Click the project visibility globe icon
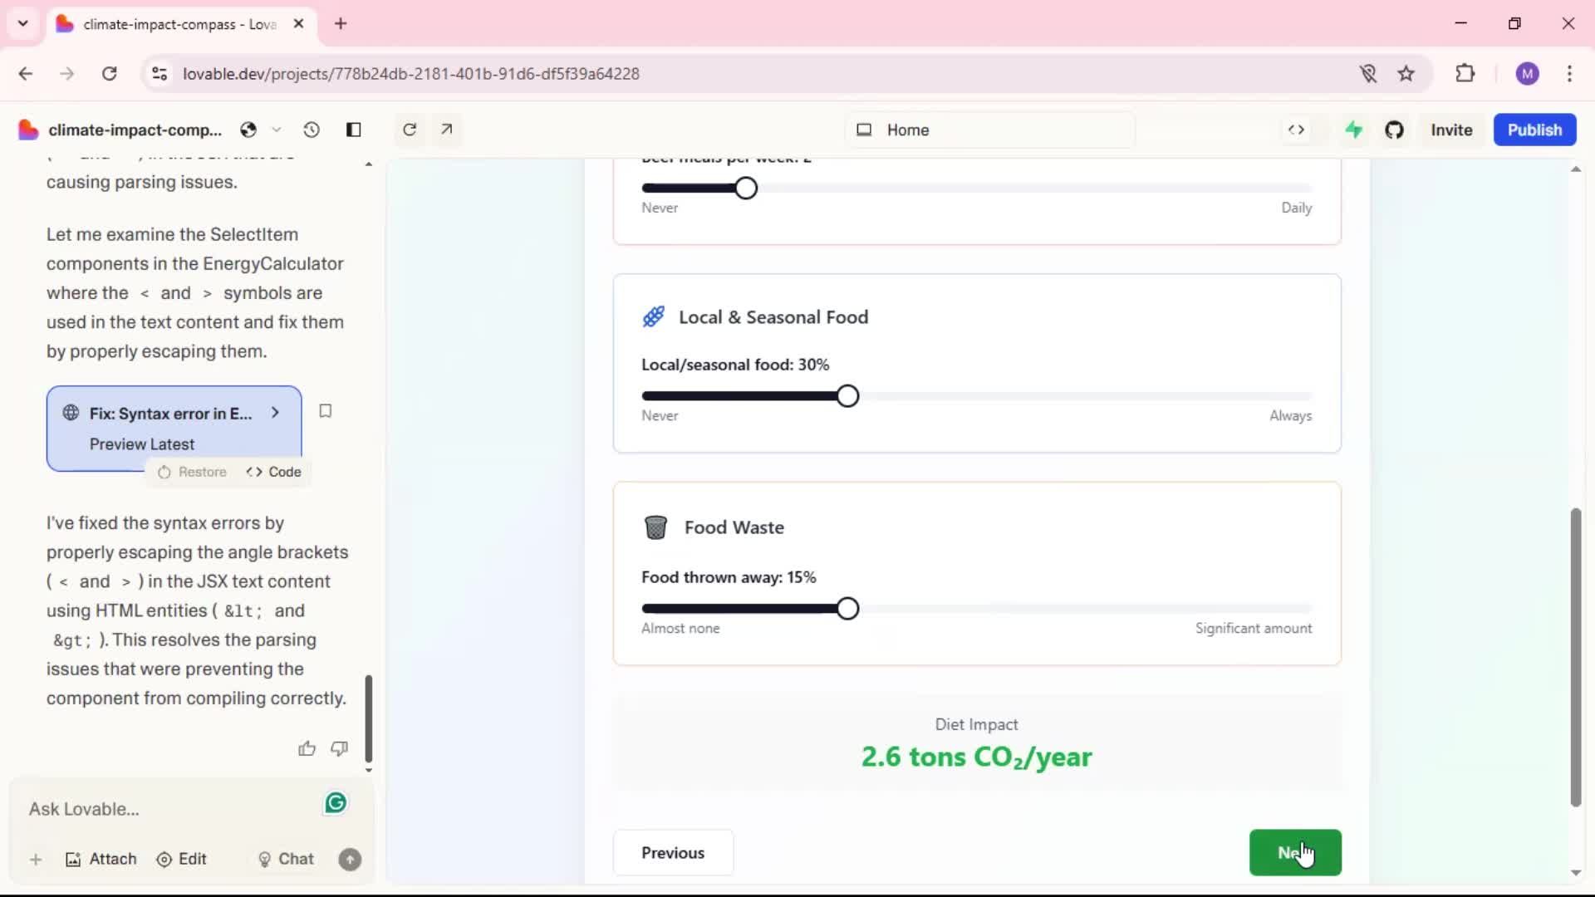This screenshot has height=897, width=1595. 248,130
